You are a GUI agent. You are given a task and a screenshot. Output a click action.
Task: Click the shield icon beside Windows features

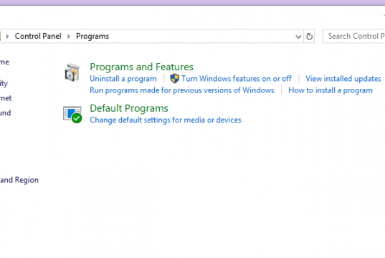(x=174, y=79)
